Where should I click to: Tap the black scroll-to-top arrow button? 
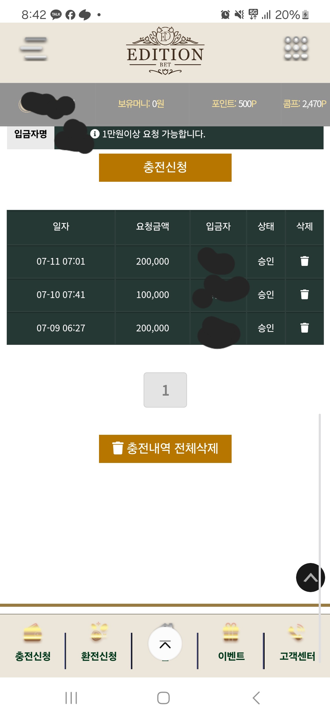point(310,577)
